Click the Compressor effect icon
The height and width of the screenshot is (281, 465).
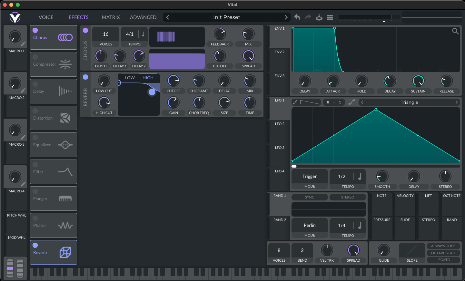[65, 64]
